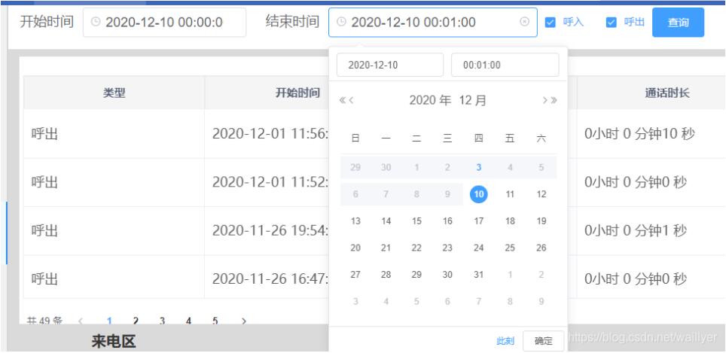The width and height of the screenshot is (726, 353).
Task: Toggle the 呼入 checkbox
Action: coord(551,23)
